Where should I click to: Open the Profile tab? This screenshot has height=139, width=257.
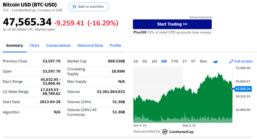click(115, 46)
